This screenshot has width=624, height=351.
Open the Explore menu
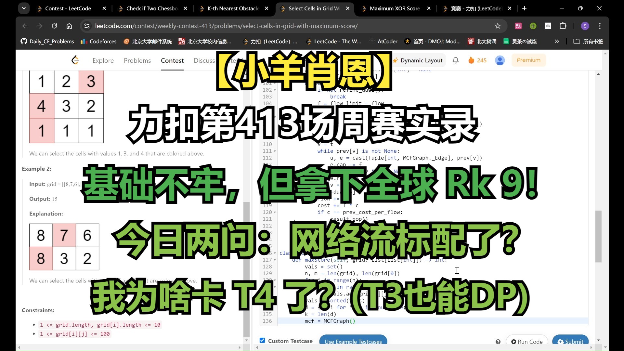103,60
